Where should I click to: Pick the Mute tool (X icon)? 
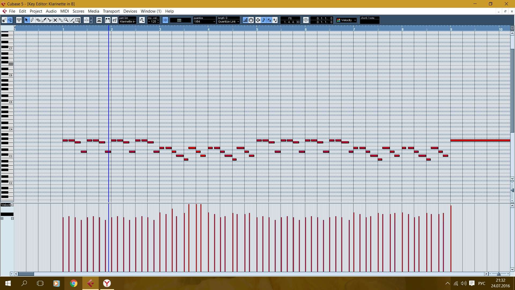pyautogui.click(x=55, y=20)
